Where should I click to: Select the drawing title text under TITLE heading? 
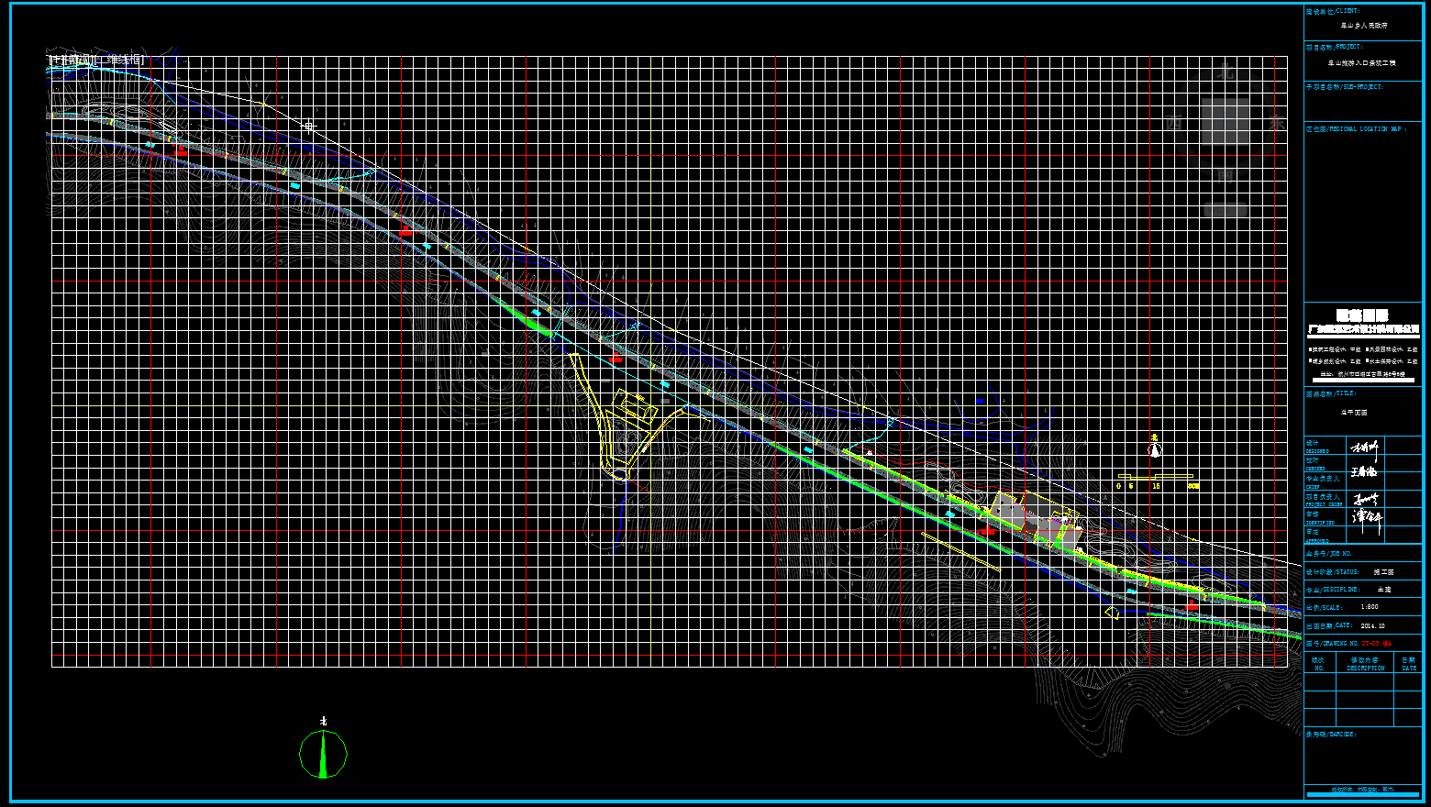pyautogui.click(x=1354, y=413)
